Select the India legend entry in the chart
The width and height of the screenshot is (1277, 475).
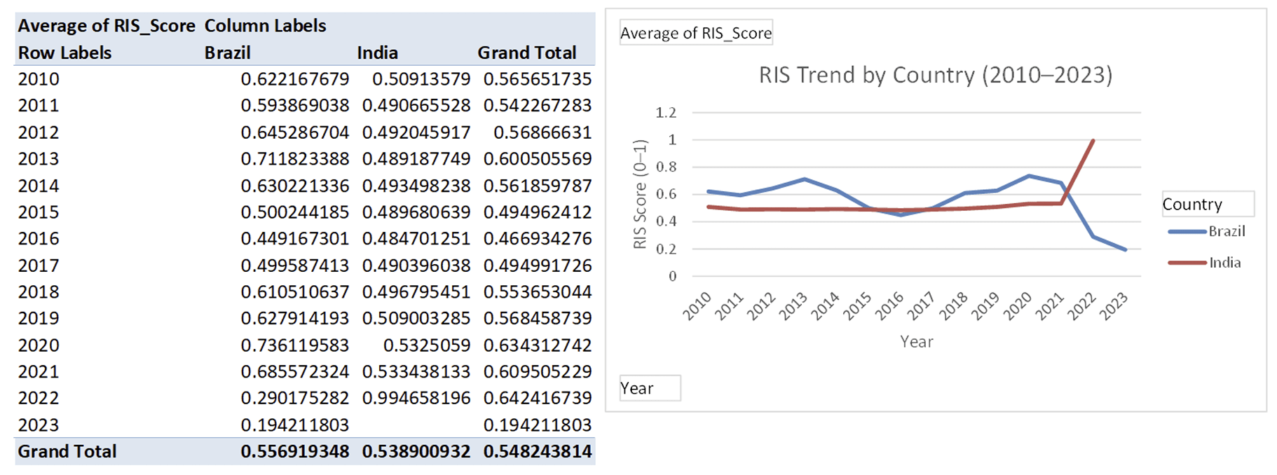pyautogui.click(x=1205, y=263)
